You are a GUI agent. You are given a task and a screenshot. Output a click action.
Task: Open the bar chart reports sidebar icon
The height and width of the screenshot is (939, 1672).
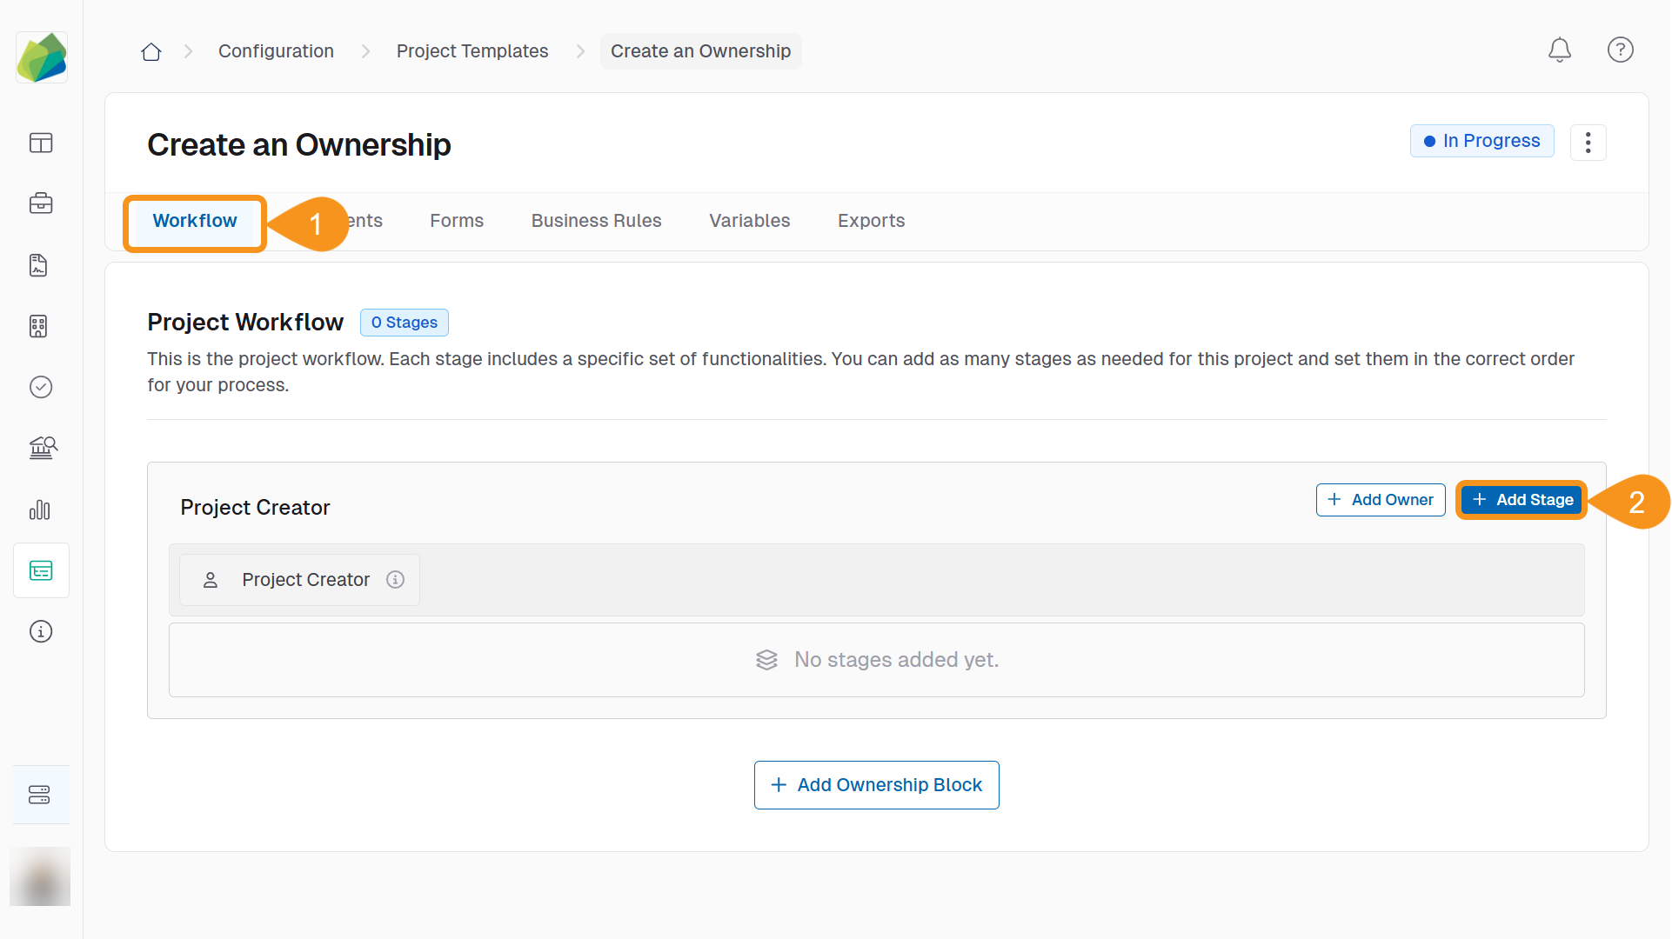pos(40,509)
